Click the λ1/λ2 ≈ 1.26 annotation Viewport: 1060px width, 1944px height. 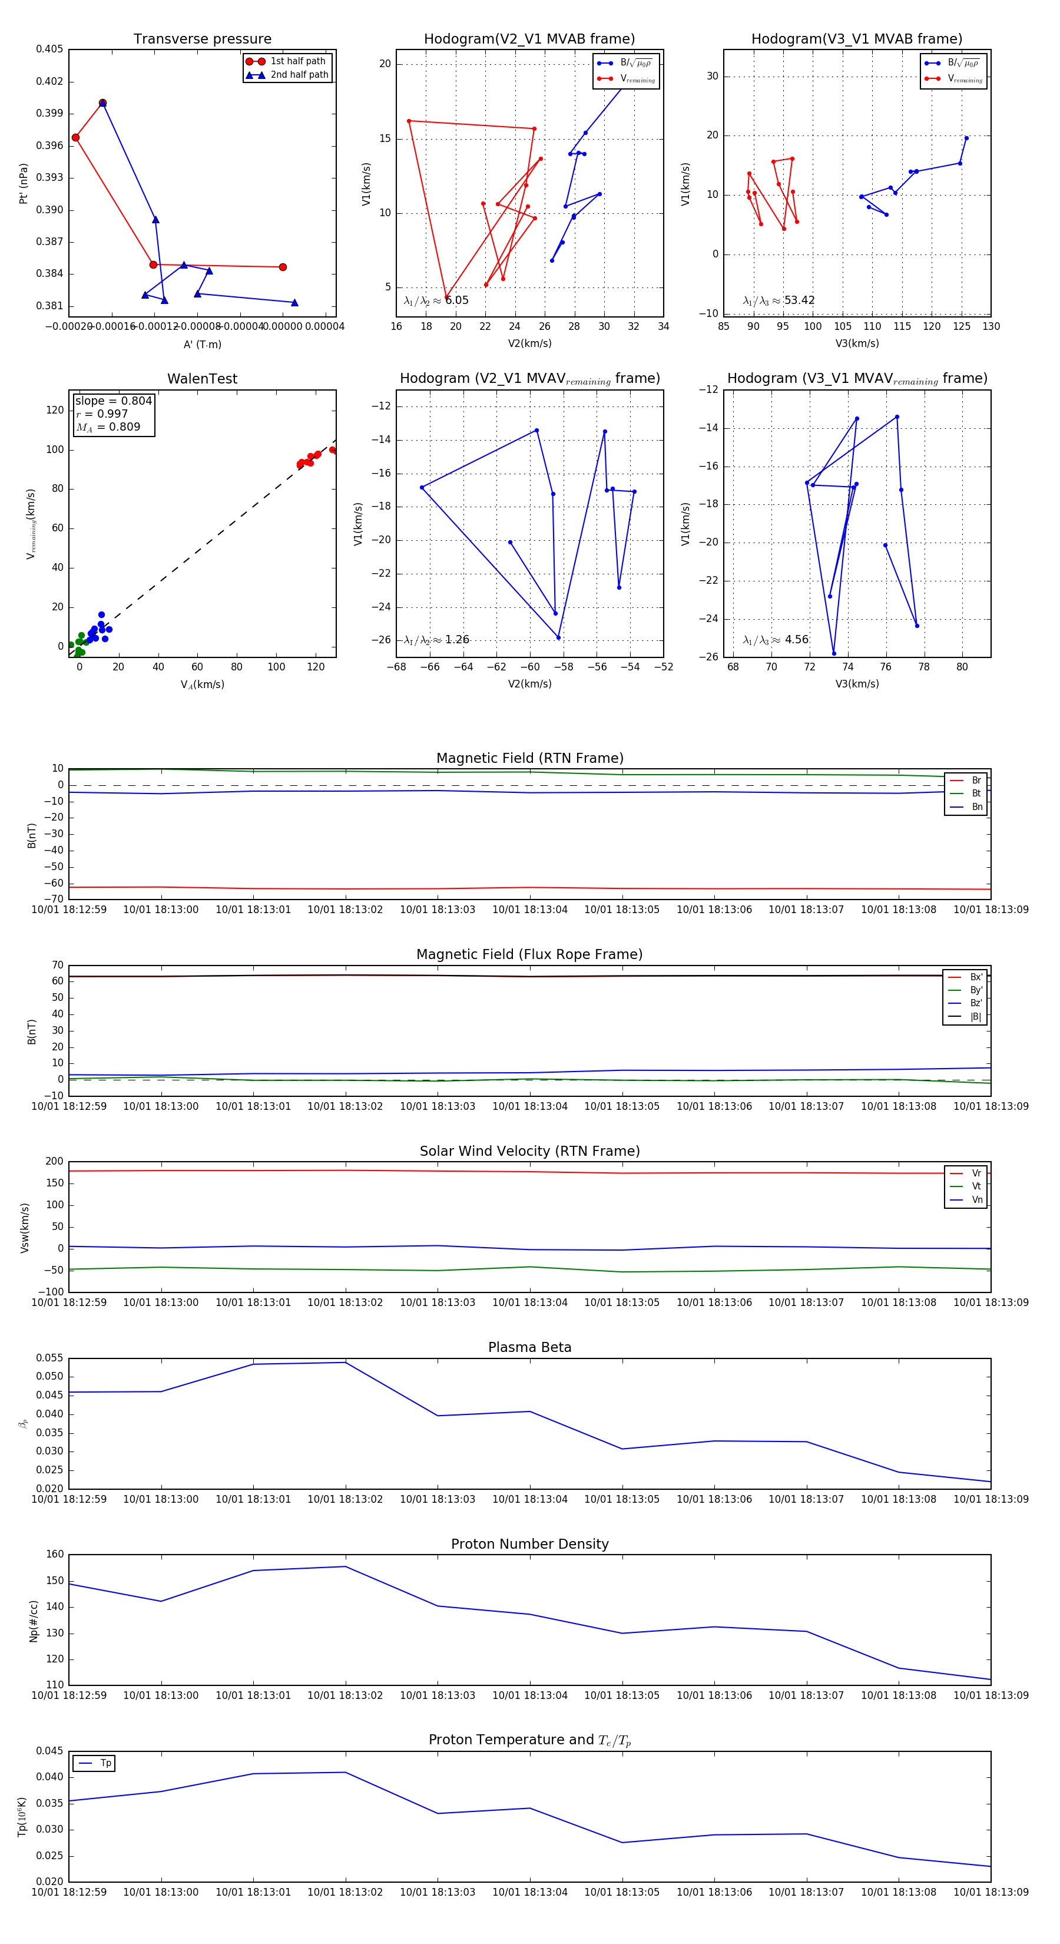point(436,640)
